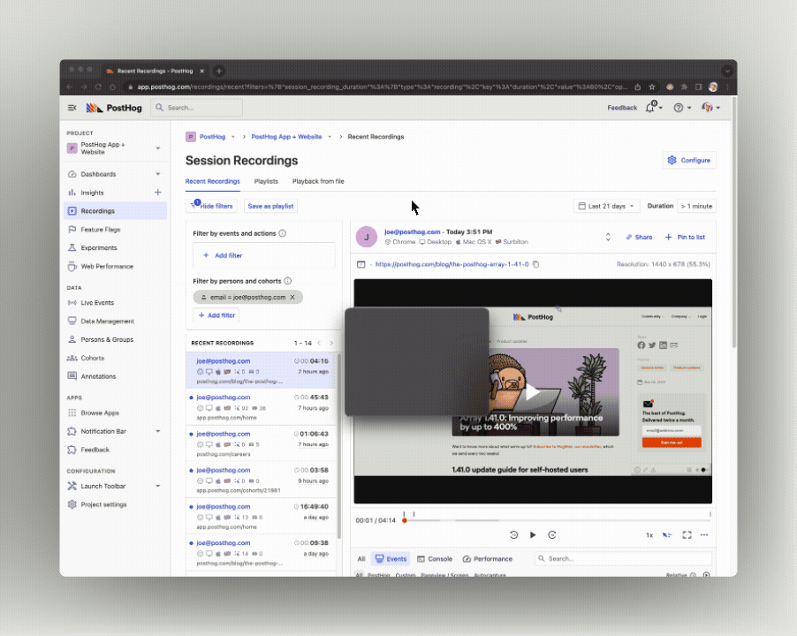Expand the Dashboards sidebar menu

158,174
